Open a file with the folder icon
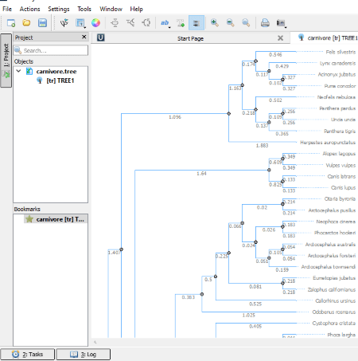 26,23
